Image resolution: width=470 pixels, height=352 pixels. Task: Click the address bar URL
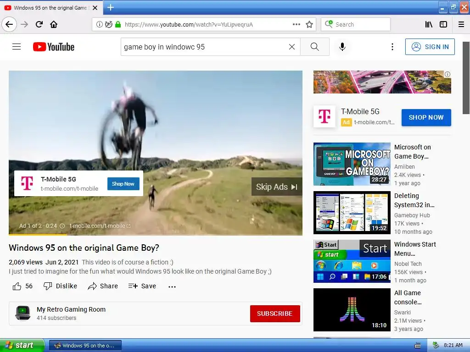point(189,25)
